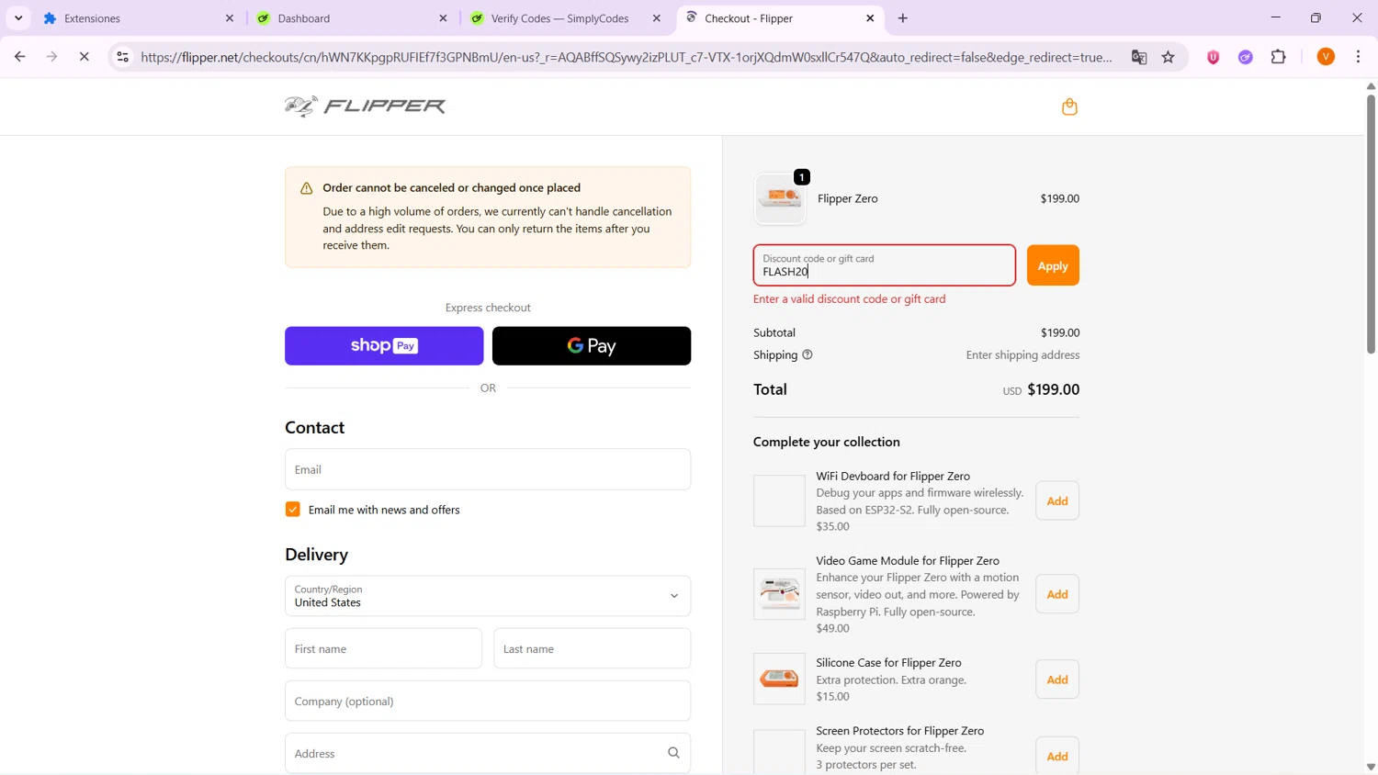Open the Google Translate icon in address bar
Image resolution: width=1378 pixels, height=775 pixels.
pyautogui.click(x=1139, y=57)
